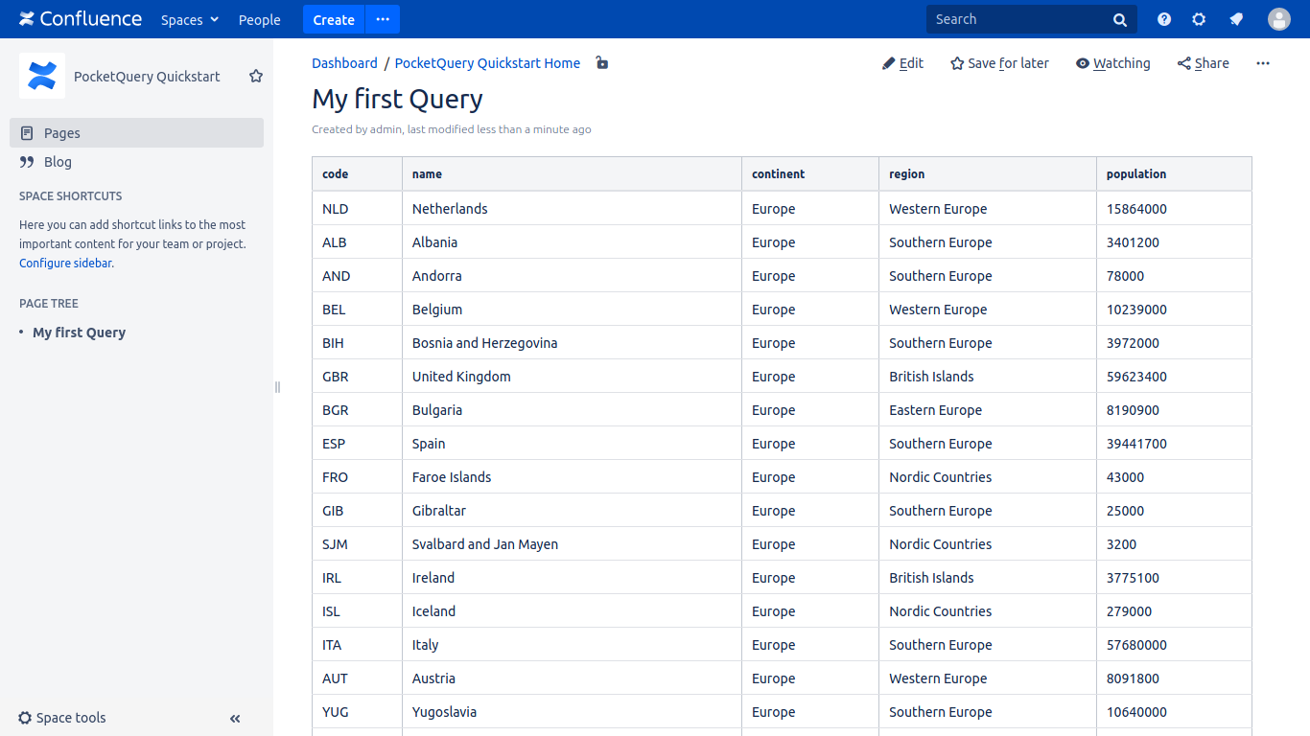Click the Confluence logo in header

pyautogui.click(x=81, y=19)
